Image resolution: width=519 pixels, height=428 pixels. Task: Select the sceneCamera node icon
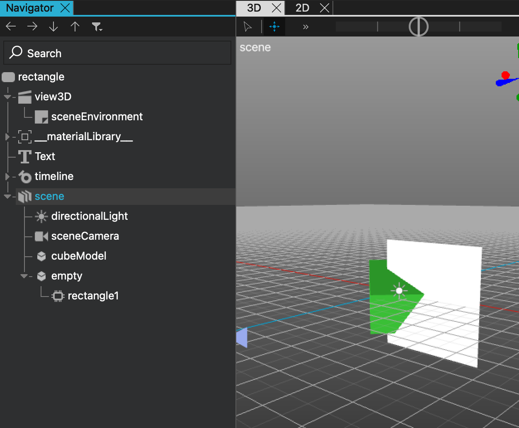tap(41, 236)
